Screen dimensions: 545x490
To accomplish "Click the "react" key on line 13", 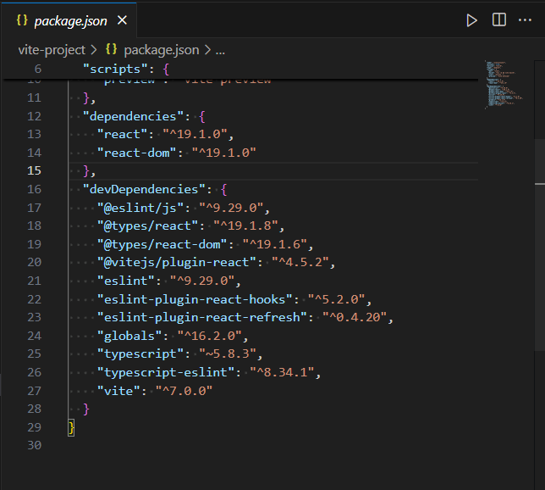I will [122, 134].
